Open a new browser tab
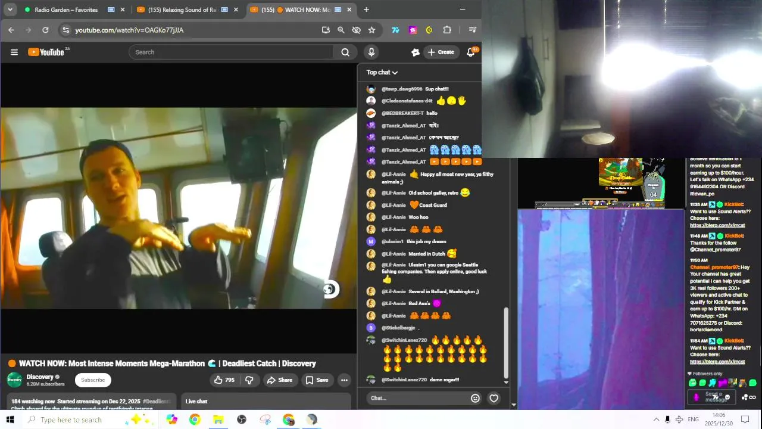Image resolution: width=762 pixels, height=429 pixels. click(x=366, y=10)
